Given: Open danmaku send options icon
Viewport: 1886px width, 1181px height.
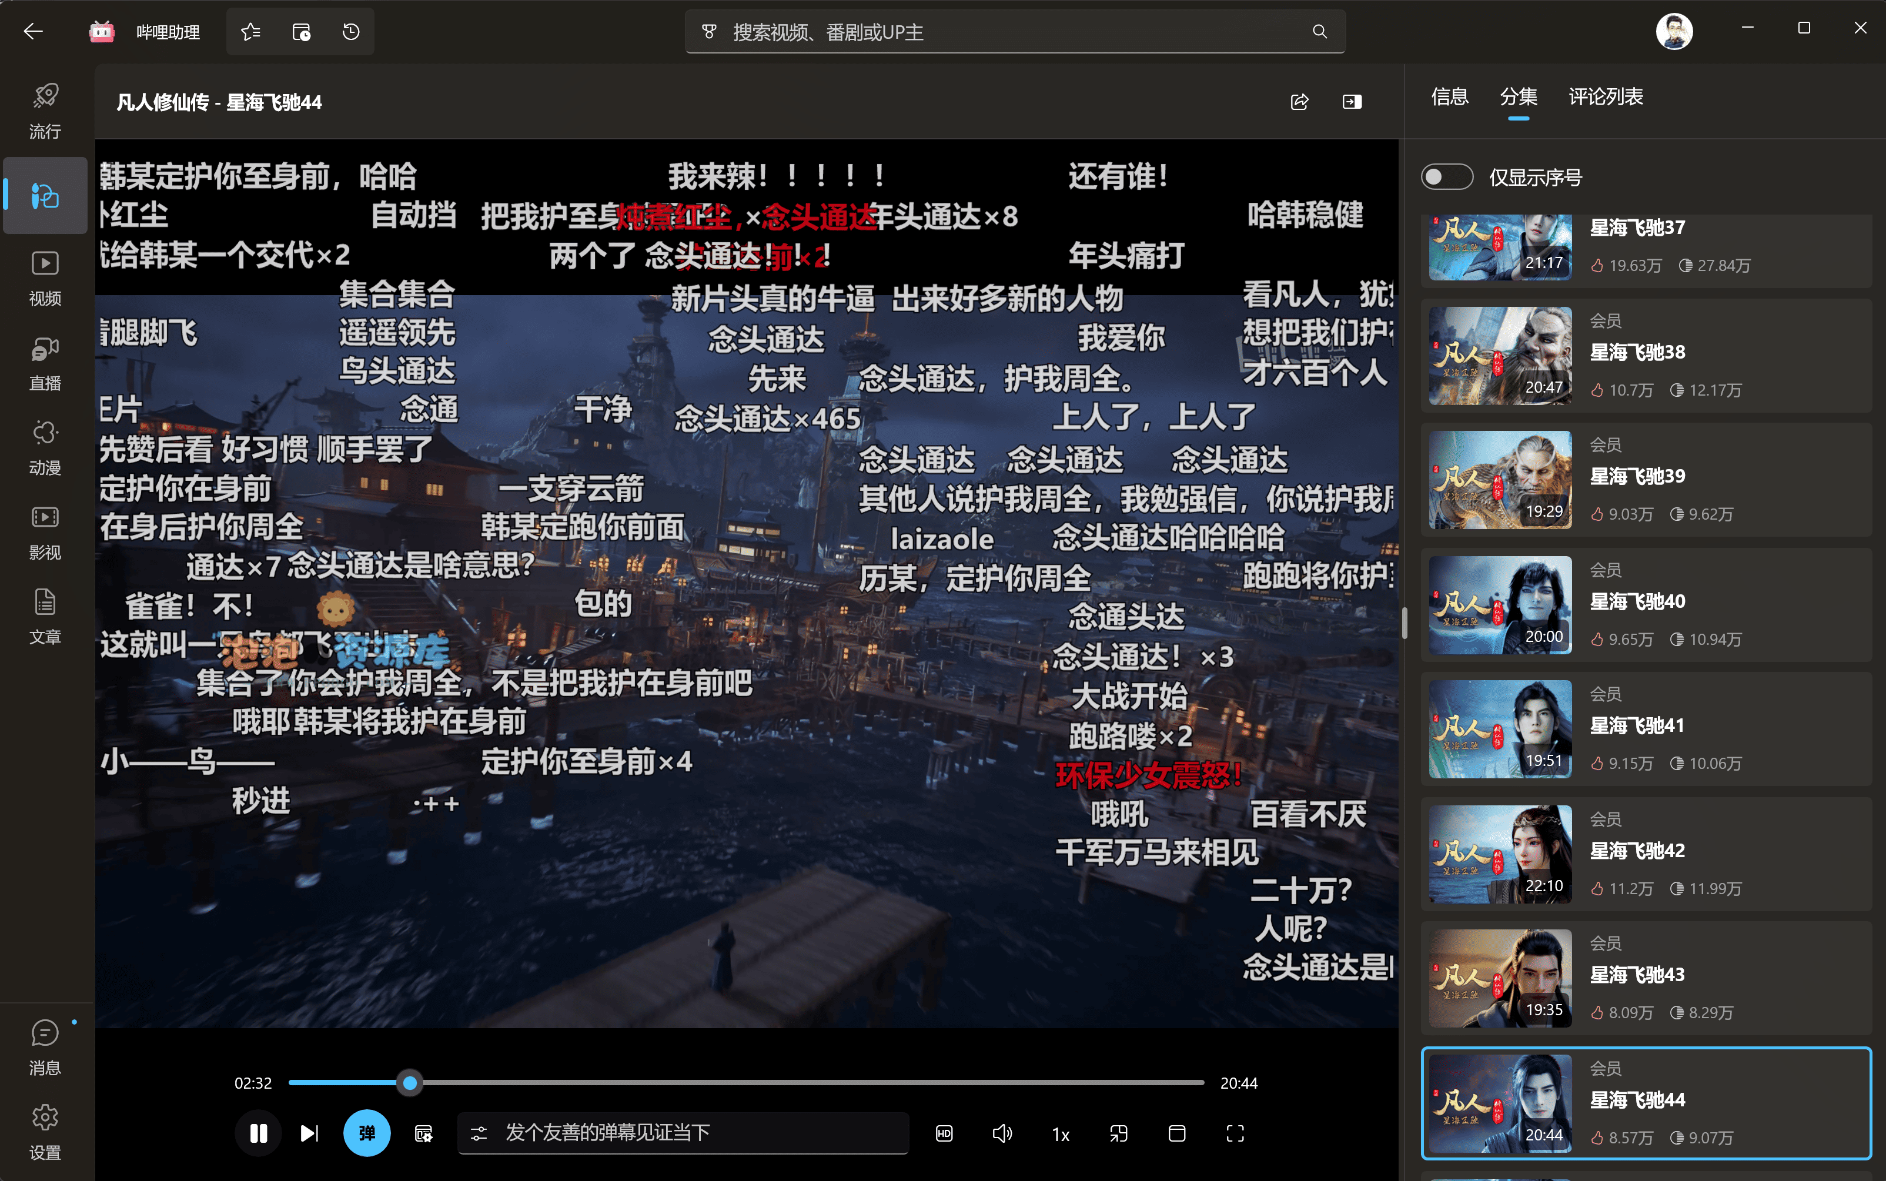Looking at the screenshot, I should click(479, 1133).
